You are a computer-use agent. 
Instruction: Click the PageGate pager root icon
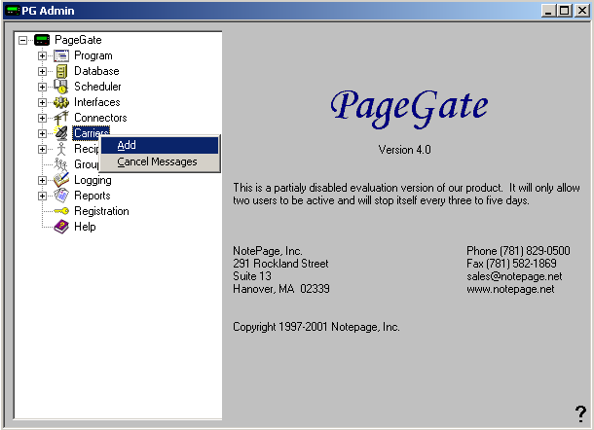[x=42, y=40]
